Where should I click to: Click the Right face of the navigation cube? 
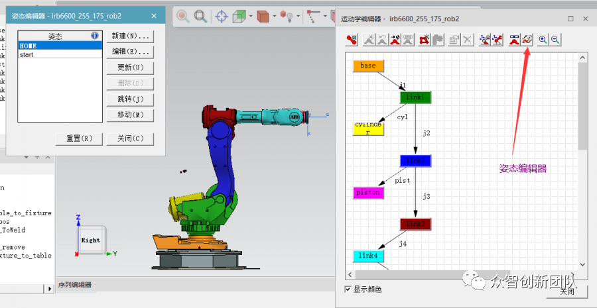(91, 240)
